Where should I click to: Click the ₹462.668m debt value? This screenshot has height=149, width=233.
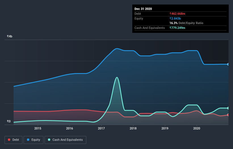click(x=177, y=14)
